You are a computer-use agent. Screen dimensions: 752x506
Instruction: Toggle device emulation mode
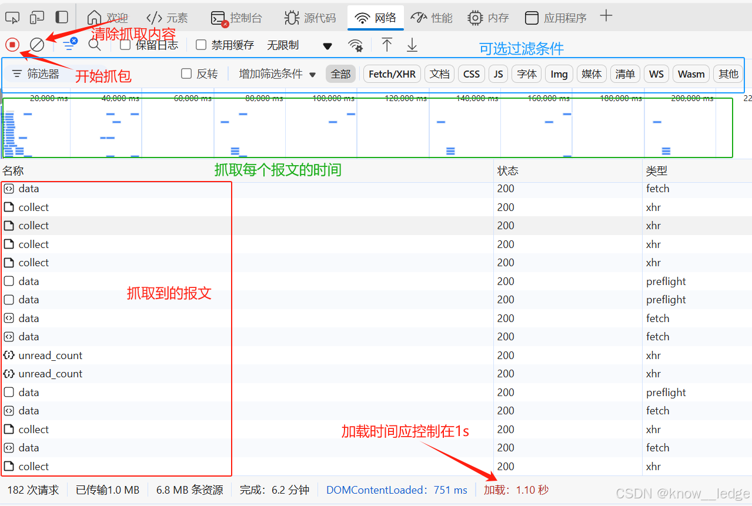37,18
